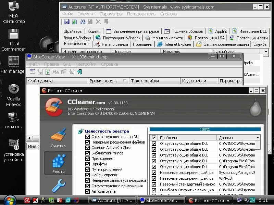
Task: Click Файл дампа column header
Action: point(57,81)
